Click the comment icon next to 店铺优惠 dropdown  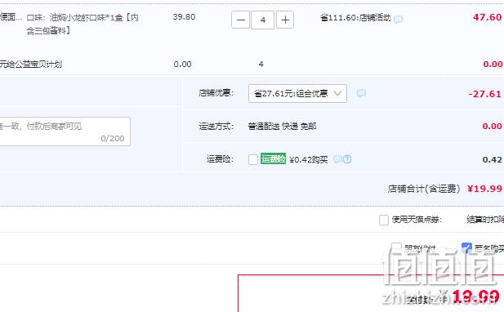361,93
